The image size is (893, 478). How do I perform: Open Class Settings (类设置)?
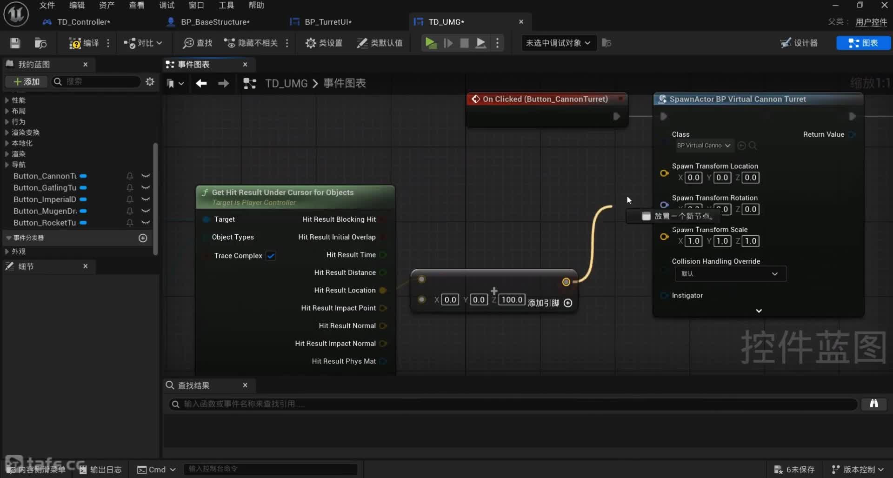[x=324, y=43]
